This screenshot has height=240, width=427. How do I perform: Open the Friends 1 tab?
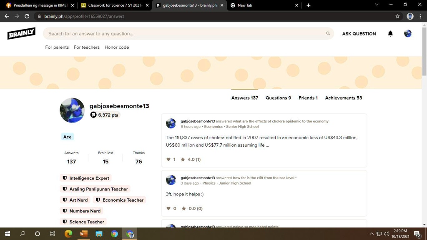pos(308,97)
